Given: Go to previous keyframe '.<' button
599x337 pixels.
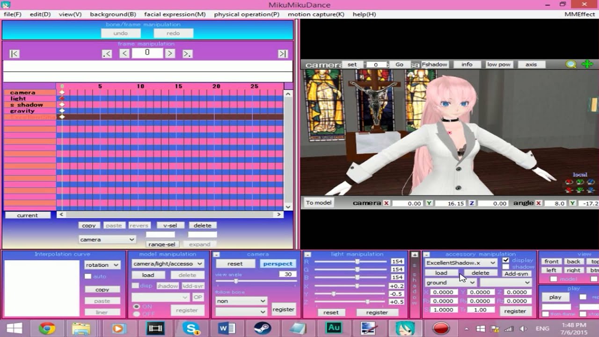Looking at the screenshot, I should [x=107, y=54].
